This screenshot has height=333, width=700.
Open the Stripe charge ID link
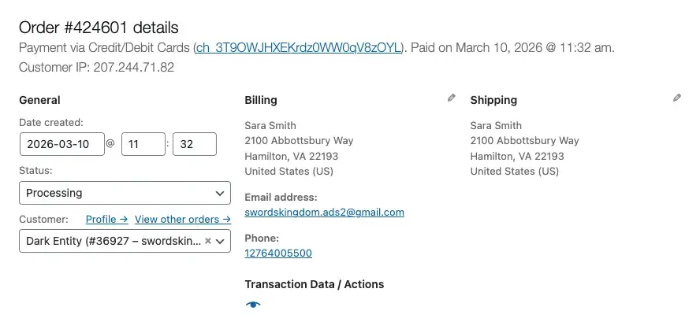(x=299, y=47)
